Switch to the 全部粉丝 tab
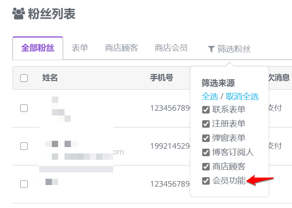 pos(38,48)
